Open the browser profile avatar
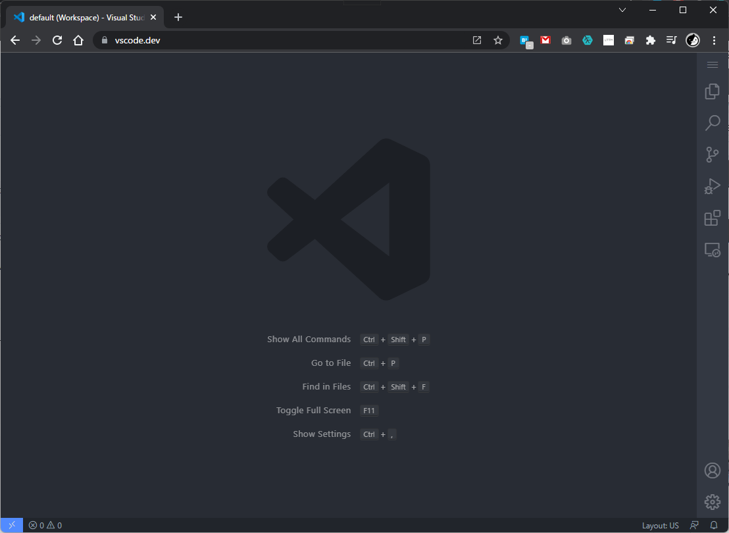729x533 pixels. (693, 40)
